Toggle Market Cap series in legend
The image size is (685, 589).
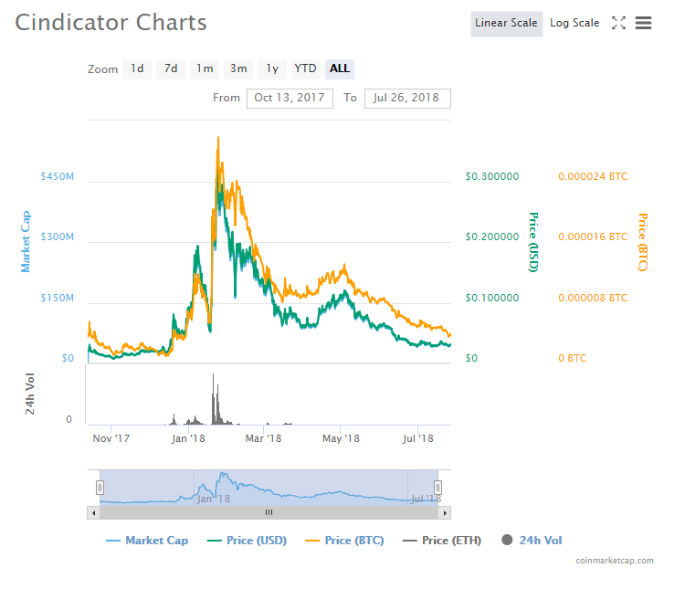click(x=147, y=541)
